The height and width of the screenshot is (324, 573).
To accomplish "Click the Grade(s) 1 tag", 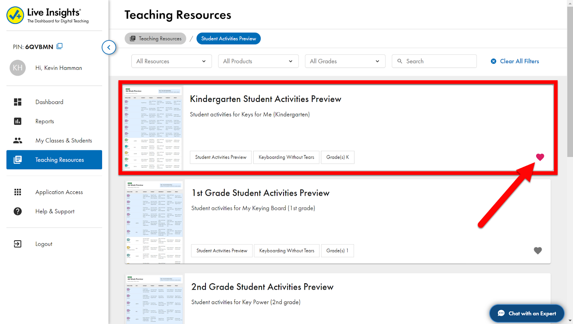I will (x=337, y=251).
